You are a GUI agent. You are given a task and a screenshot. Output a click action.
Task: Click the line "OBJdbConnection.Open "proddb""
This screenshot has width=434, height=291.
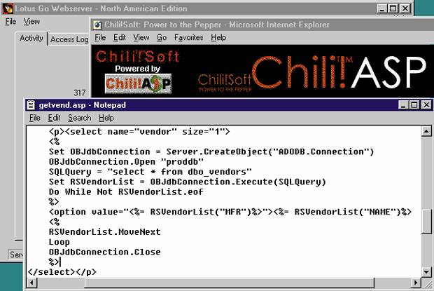[126, 161]
